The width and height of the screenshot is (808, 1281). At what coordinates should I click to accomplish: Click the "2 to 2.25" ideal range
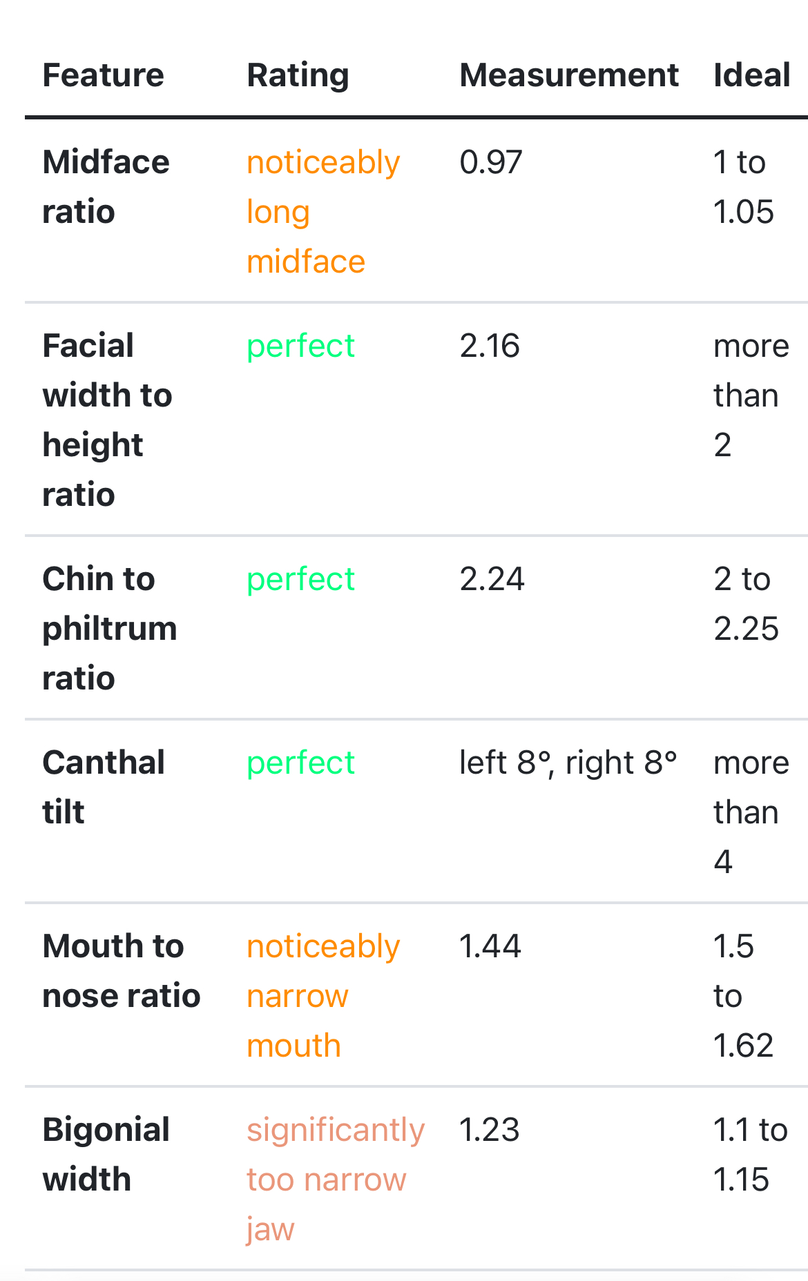point(746,604)
